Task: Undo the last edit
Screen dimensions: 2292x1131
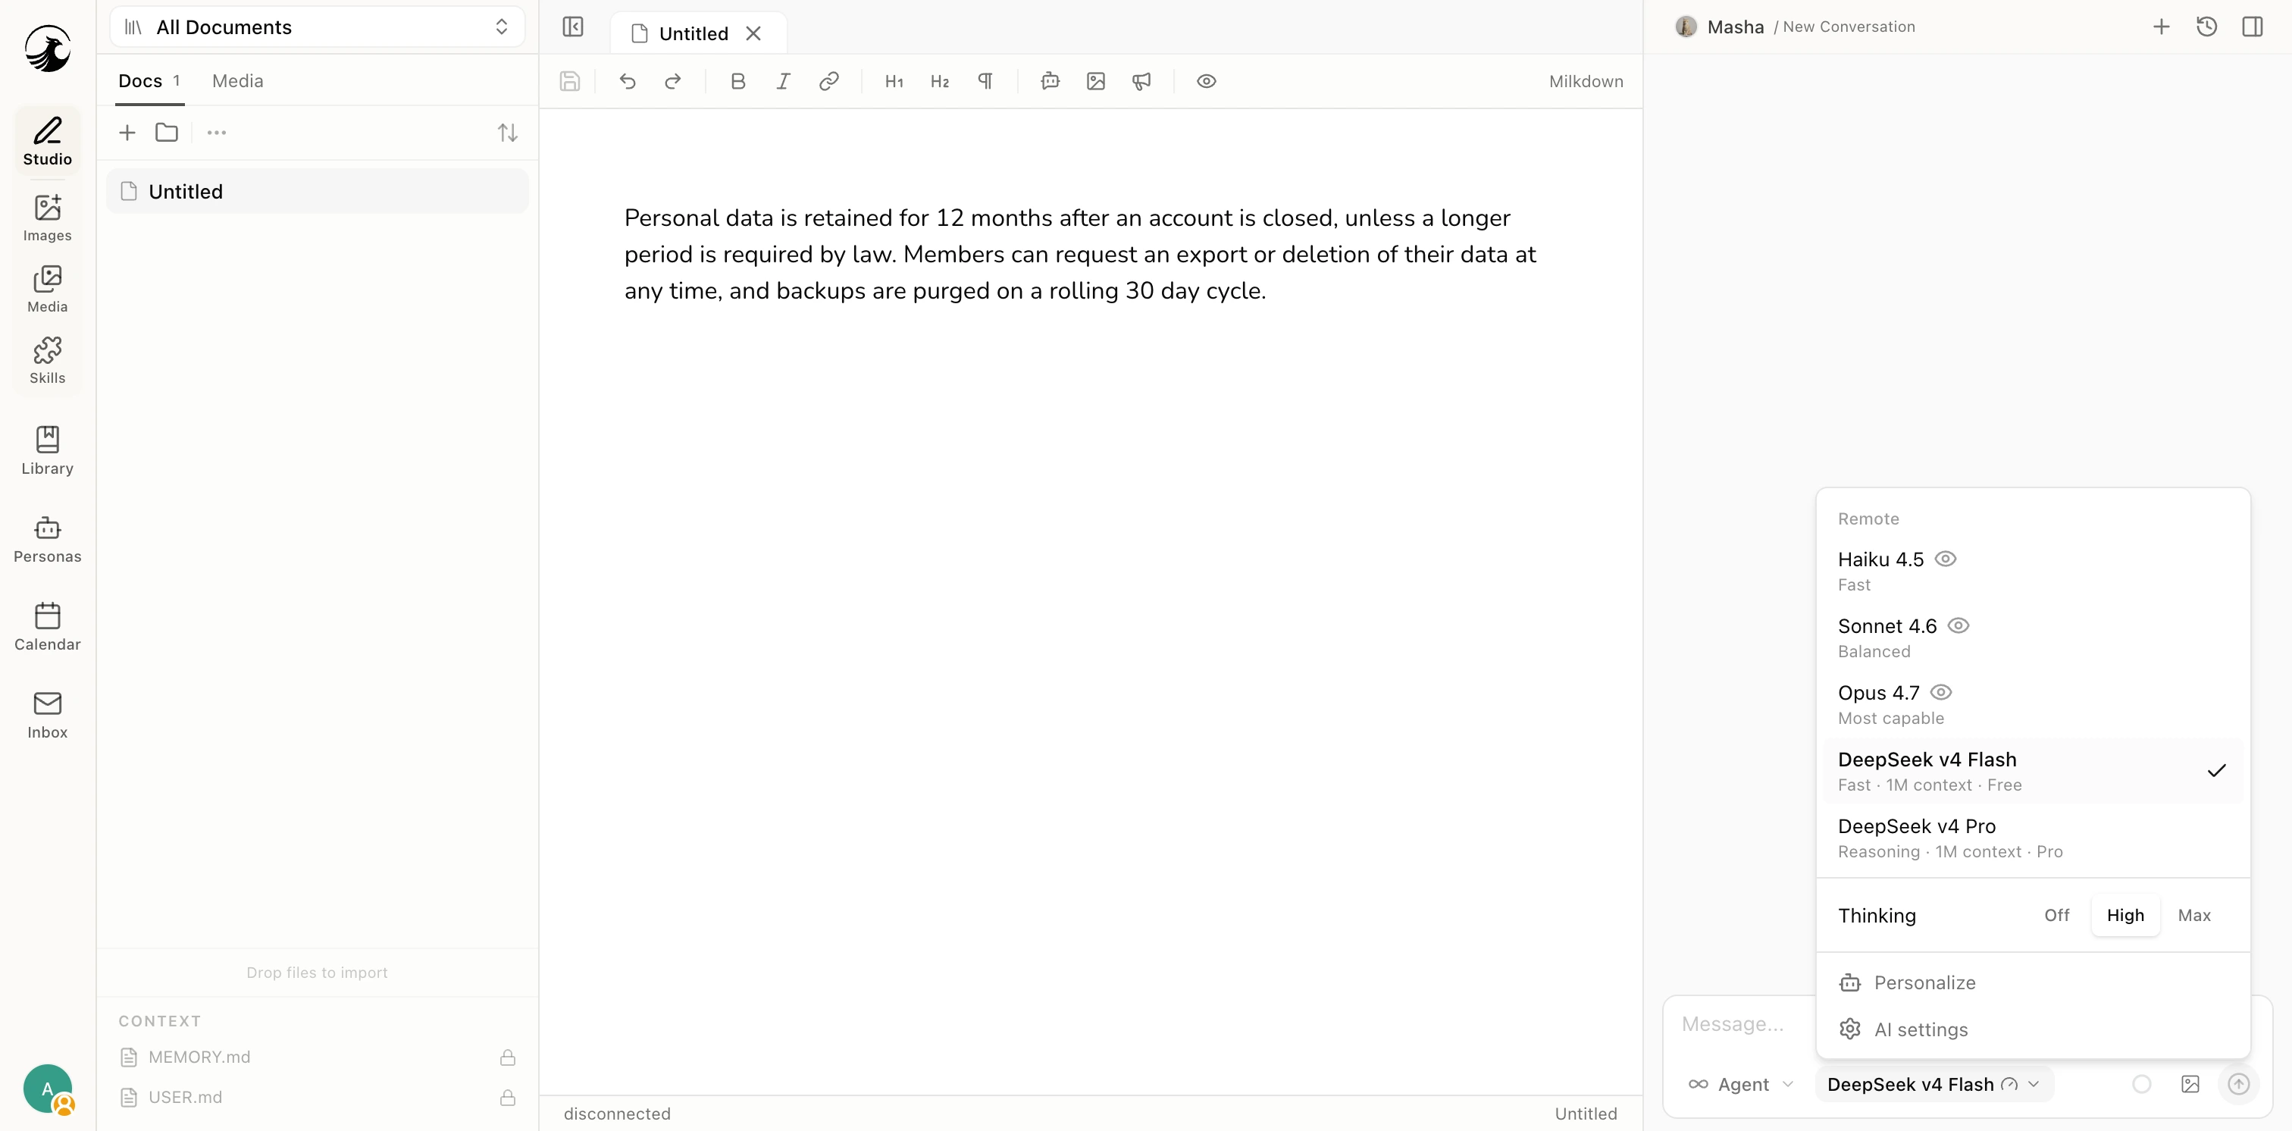Action: (628, 81)
